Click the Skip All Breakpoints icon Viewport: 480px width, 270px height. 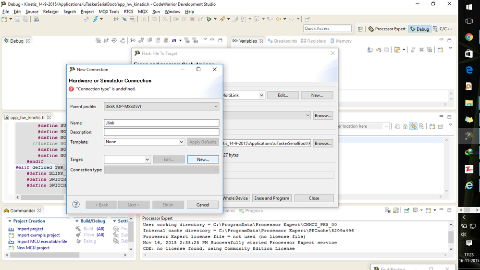coord(124,19)
